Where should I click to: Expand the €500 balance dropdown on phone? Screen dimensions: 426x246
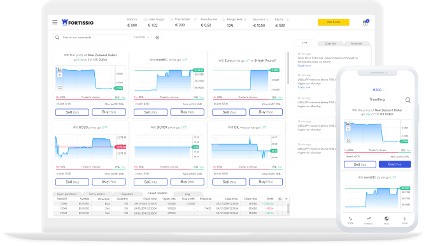pos(378,90)
